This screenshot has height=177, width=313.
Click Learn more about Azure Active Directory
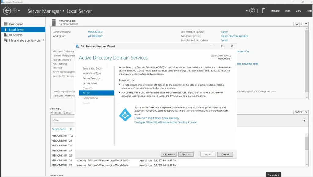click(157, 118)
